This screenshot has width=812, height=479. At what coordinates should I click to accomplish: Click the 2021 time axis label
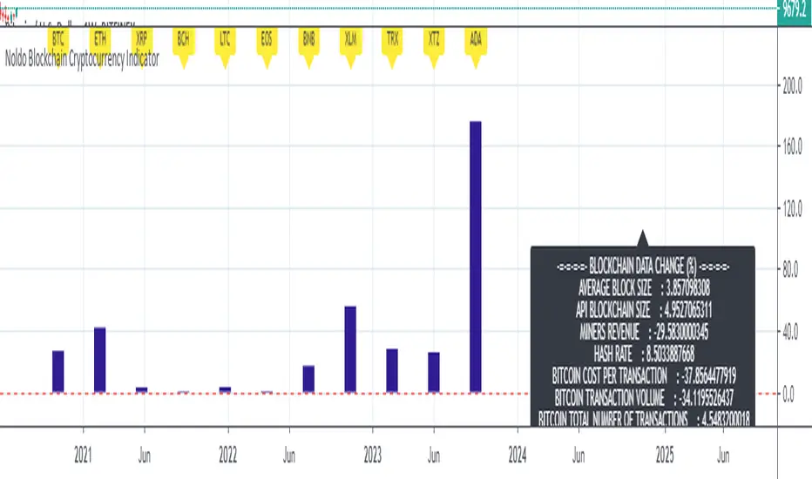(x=83, y=455)
